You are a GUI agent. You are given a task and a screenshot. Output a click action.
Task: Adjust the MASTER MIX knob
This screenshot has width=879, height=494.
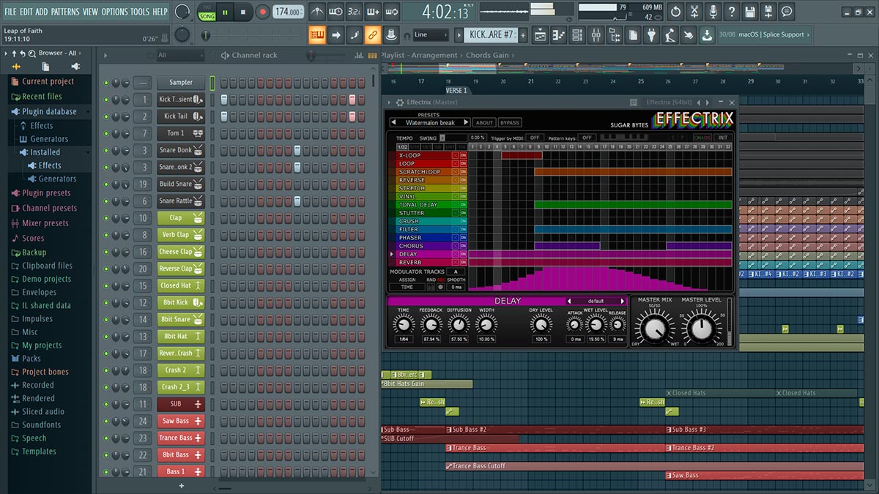coord(655,327)
